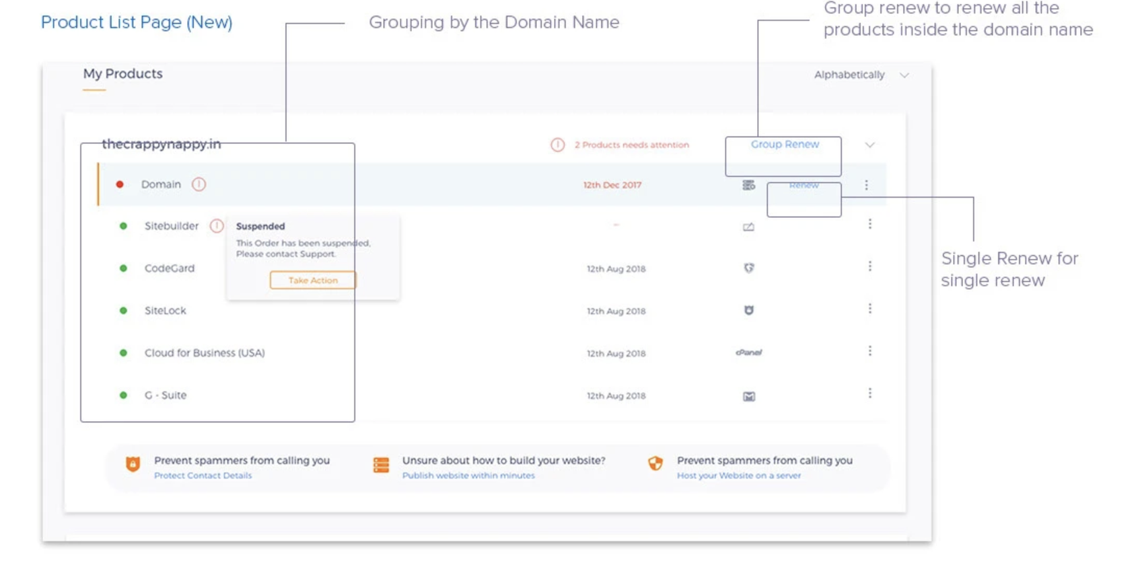Open the DNS management icon in Domain row
Viewport: 1144px width, 563px height.
748,185
